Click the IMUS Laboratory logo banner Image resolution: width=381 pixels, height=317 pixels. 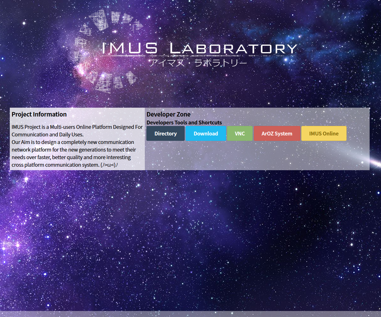[x=186, y=51]
